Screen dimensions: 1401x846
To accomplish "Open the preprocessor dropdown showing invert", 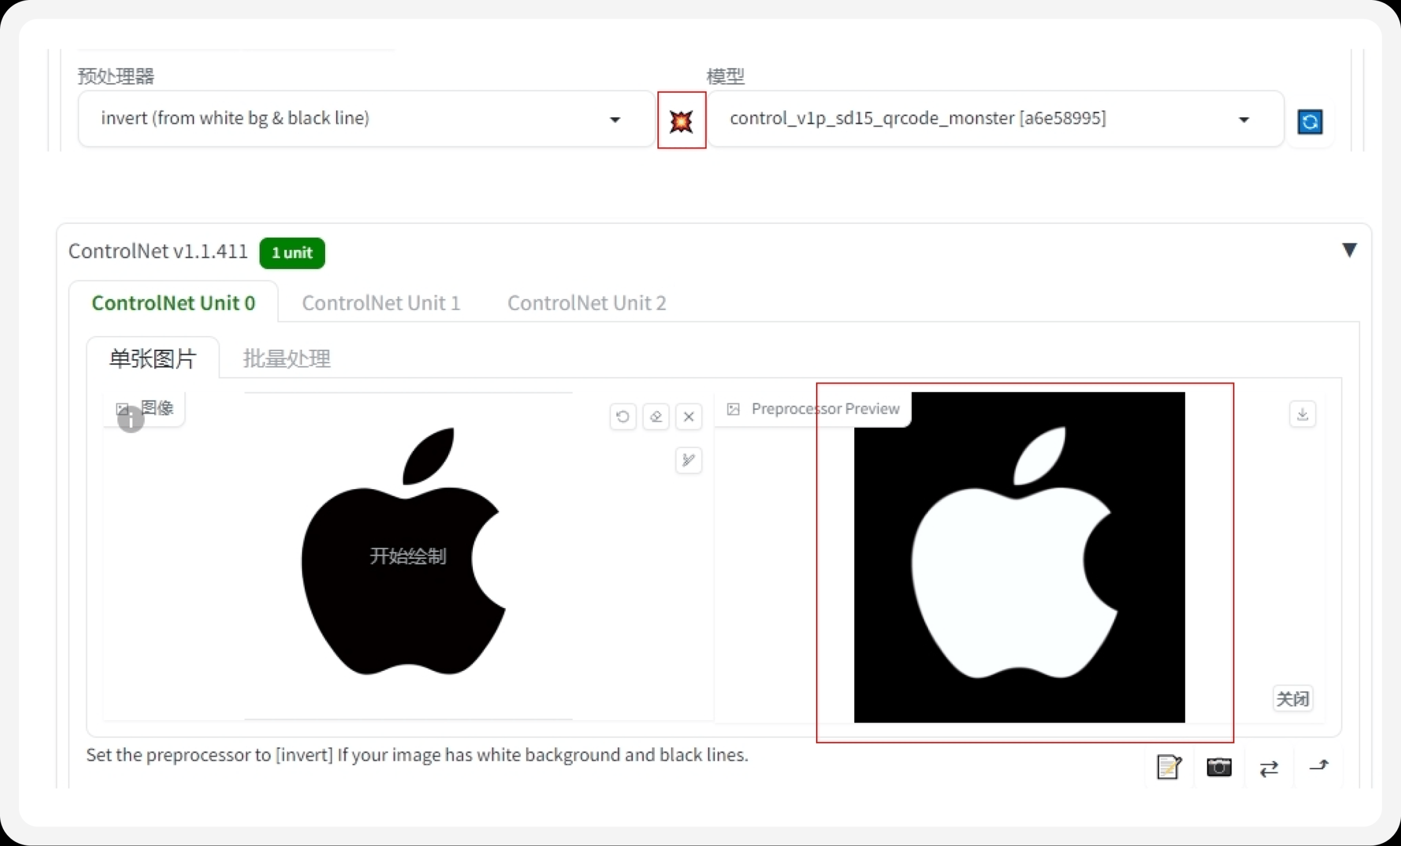I will (x=366, y=119).
